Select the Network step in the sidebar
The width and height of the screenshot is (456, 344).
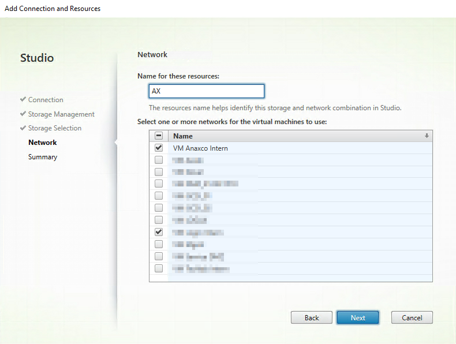click(43, 143)
